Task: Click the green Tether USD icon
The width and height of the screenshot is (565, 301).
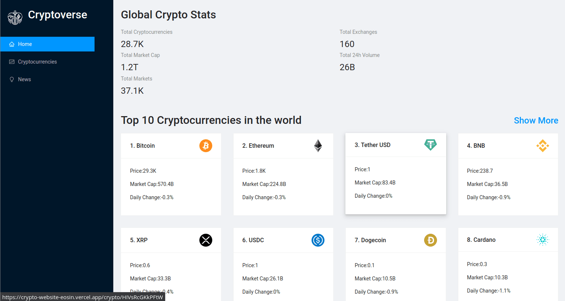Action: 430,145
